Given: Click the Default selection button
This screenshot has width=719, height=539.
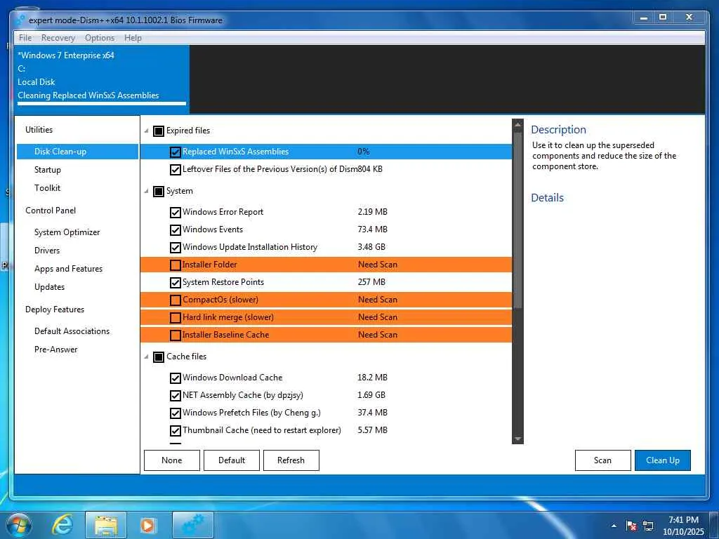Looking at the screenshot, I should pyautogui.click(x=232, y=460).
